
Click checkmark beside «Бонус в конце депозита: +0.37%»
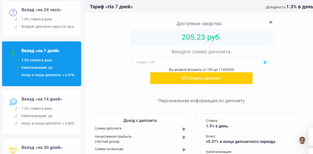[16, 75]
